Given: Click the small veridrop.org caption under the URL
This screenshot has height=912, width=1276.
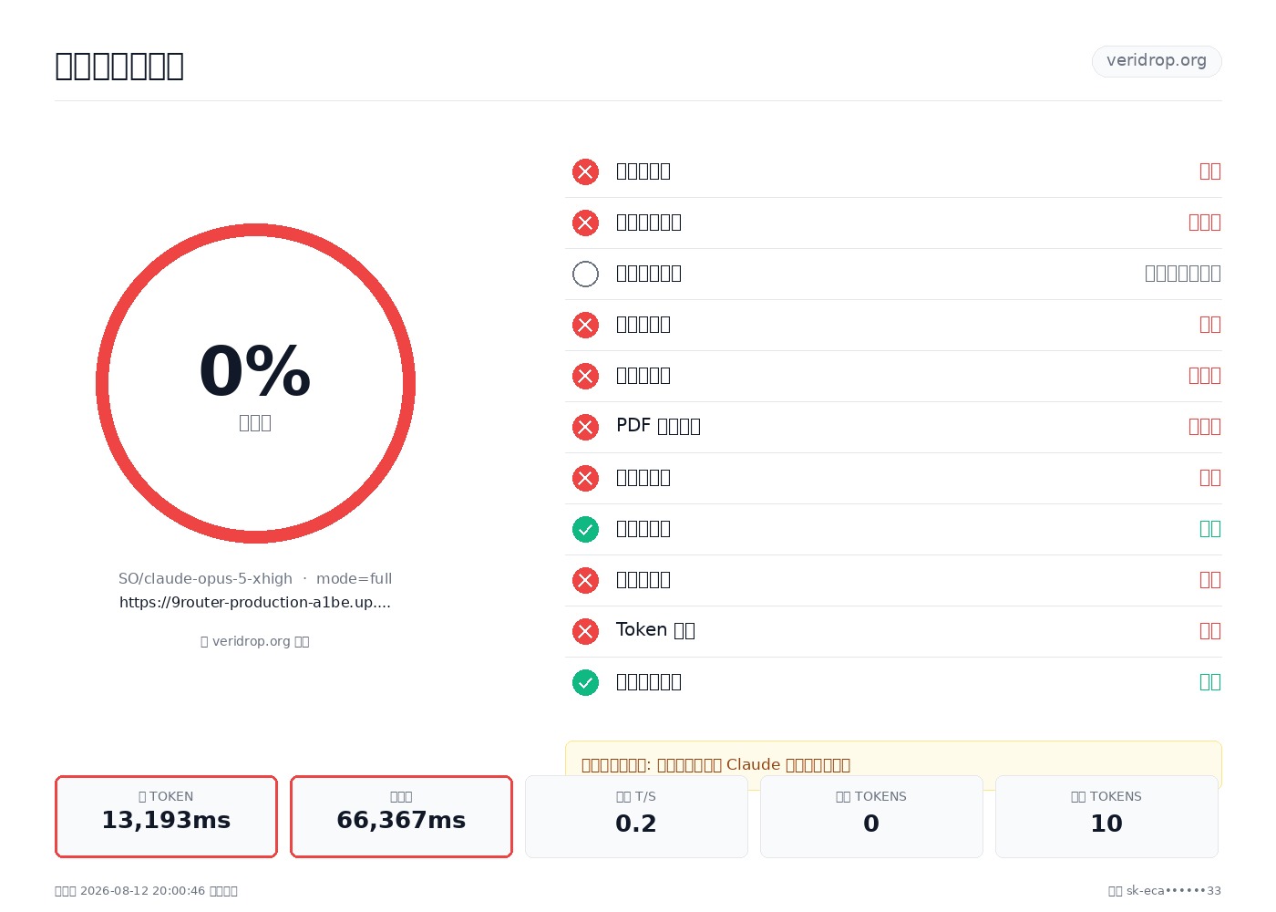Looking at the screenshot, I should click(x=255, y=641).
